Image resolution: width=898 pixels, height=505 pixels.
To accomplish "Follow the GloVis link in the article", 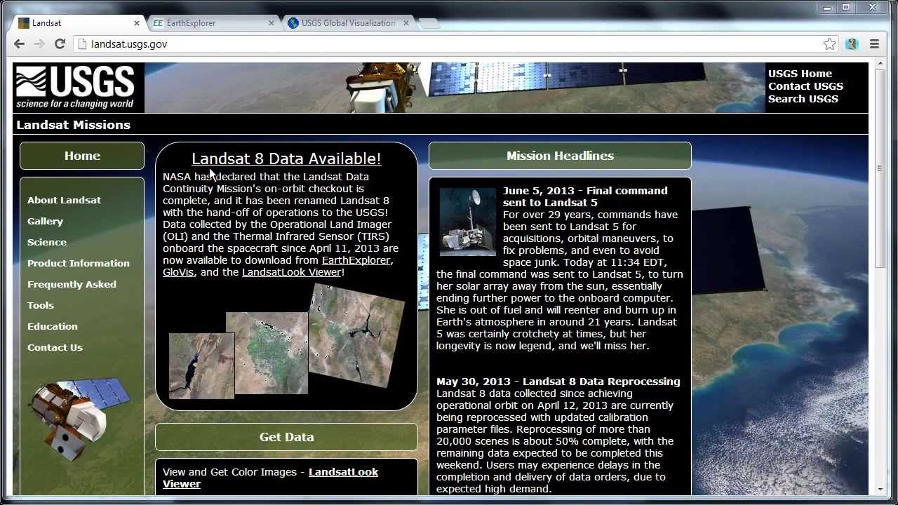I will [x=178, y=272].
